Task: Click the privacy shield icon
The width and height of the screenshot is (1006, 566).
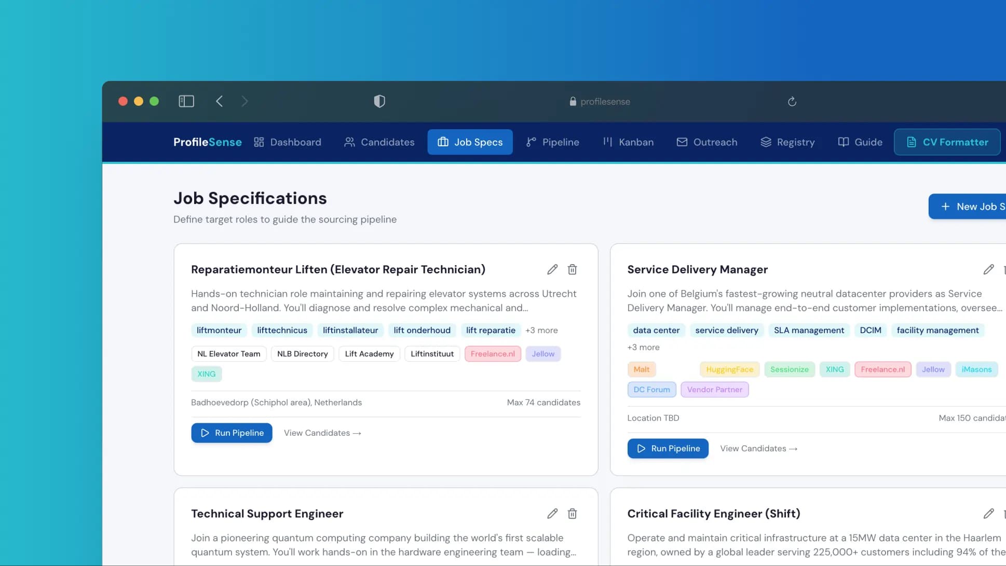Action: pos(379,101)
